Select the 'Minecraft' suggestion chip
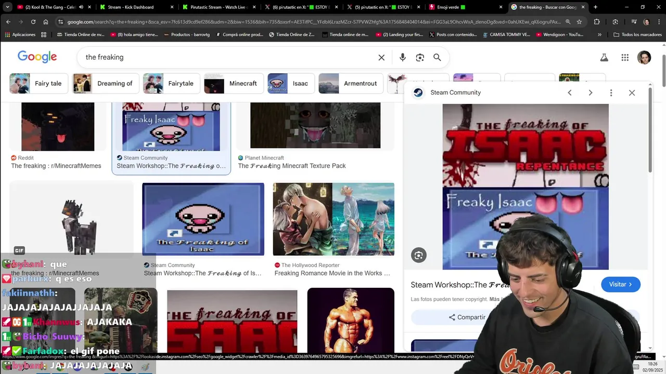Viewport: 666px width, 374px height. [234, 83]
